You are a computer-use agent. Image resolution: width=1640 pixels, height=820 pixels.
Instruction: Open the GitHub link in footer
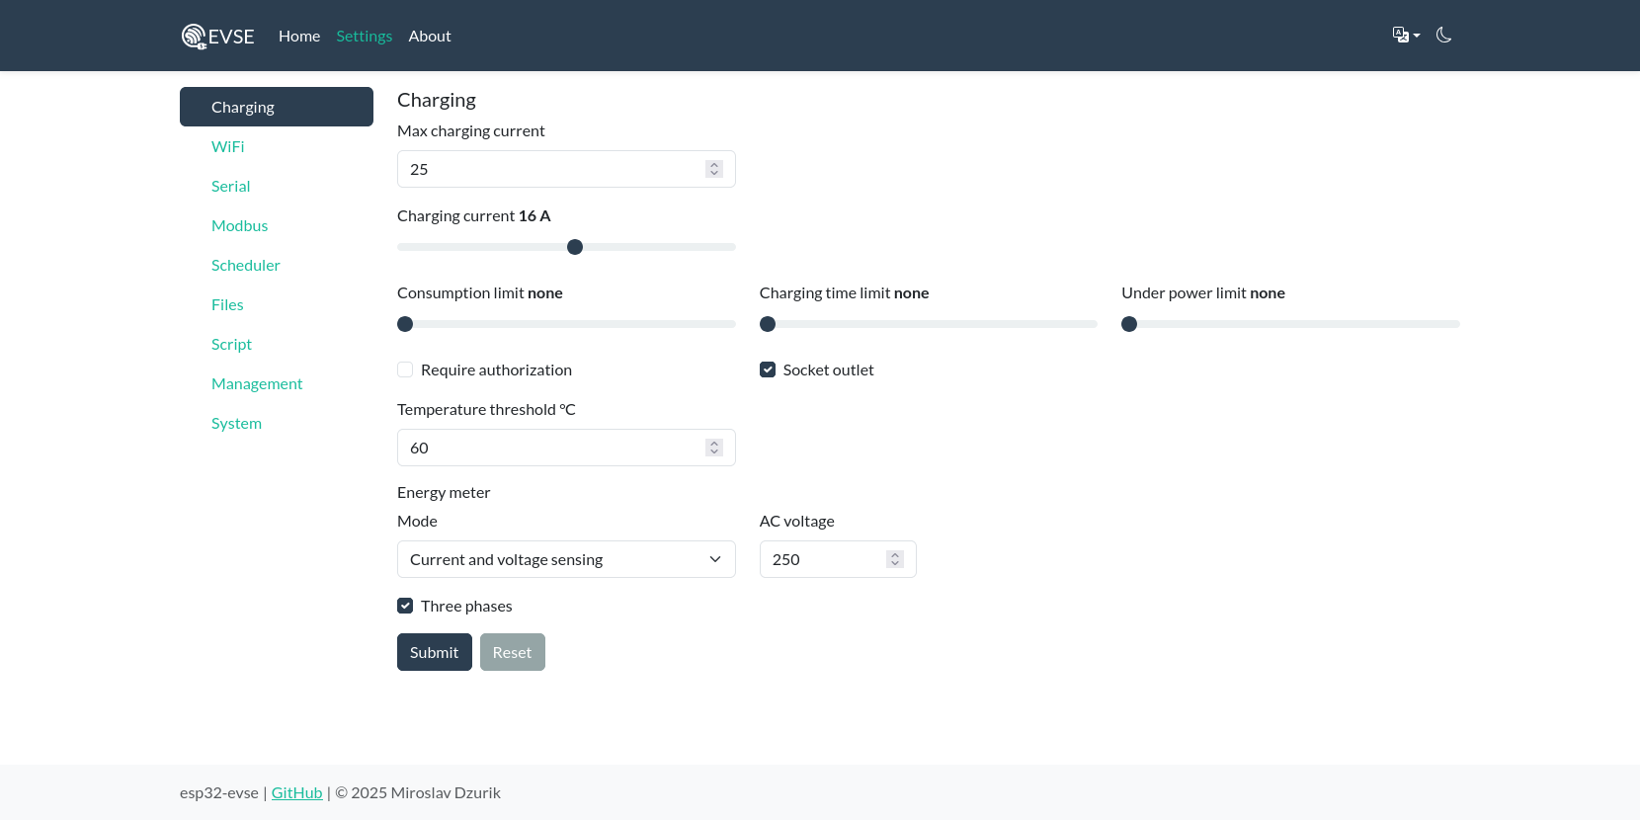(297, 792)
